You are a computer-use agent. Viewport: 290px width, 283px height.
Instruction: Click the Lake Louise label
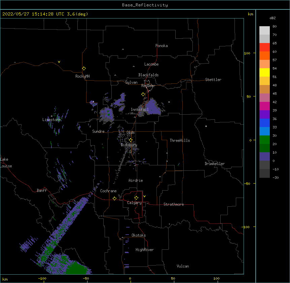pyautogui.click(x=6, y=163)
